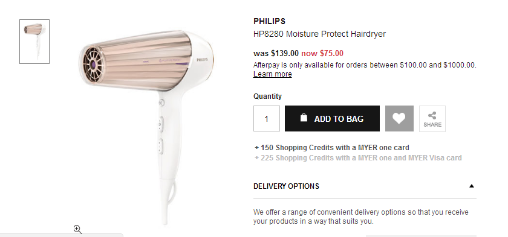Click the 225 Shopping Credits MYER Visa text
508x237 pixels.
358,158
